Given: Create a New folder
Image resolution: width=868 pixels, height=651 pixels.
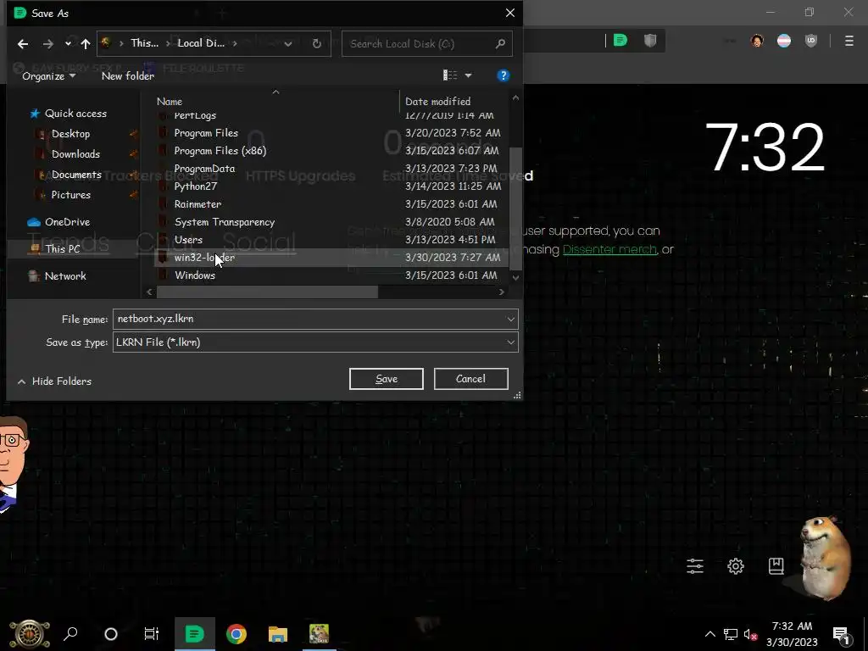Looking at the screenshot, I should click(x=128, y=75).
